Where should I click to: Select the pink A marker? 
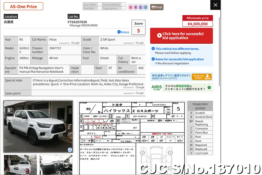[131, 7]
